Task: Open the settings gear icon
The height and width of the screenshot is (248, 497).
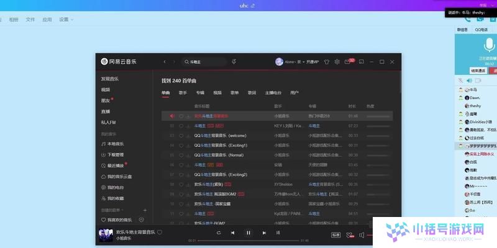Action: coord(337,61)
